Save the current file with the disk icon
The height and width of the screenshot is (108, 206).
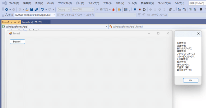pos(31,10)
